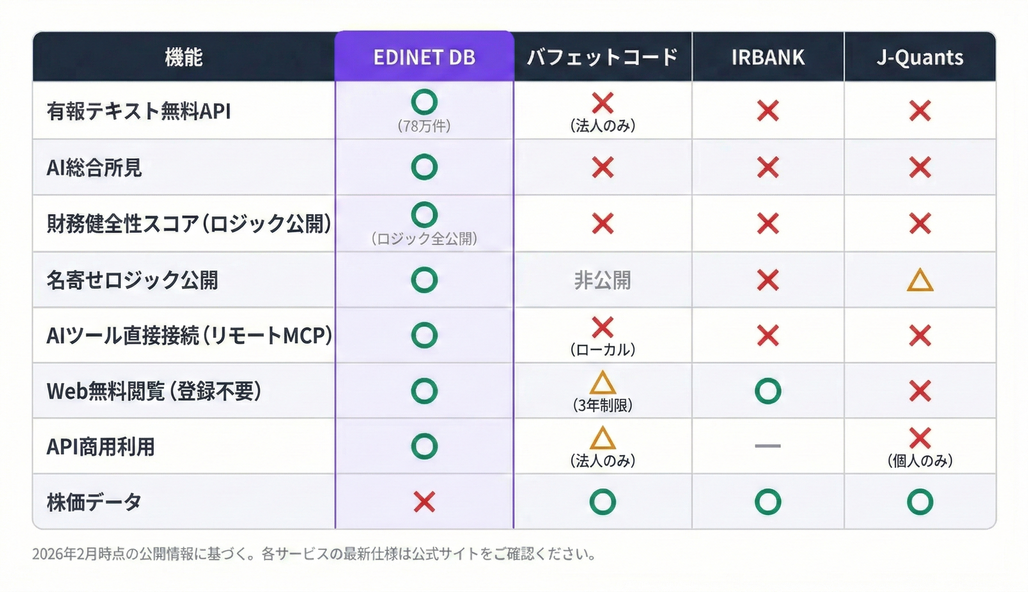Click IRBANK's gray dash for API商用利用
1028x592 pixels.
pyautogui.click(x=768, y=446)
